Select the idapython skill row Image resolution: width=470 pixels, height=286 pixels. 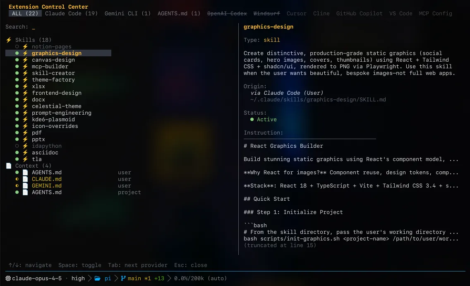(47, 146)
